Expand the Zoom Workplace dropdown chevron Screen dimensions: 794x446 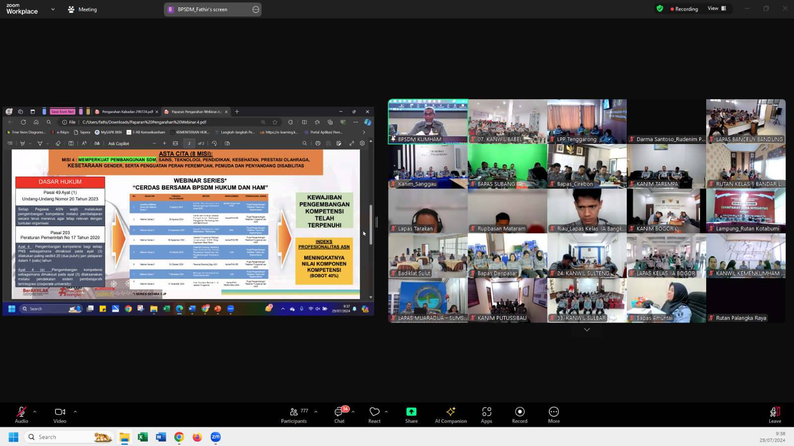[53, 9]
